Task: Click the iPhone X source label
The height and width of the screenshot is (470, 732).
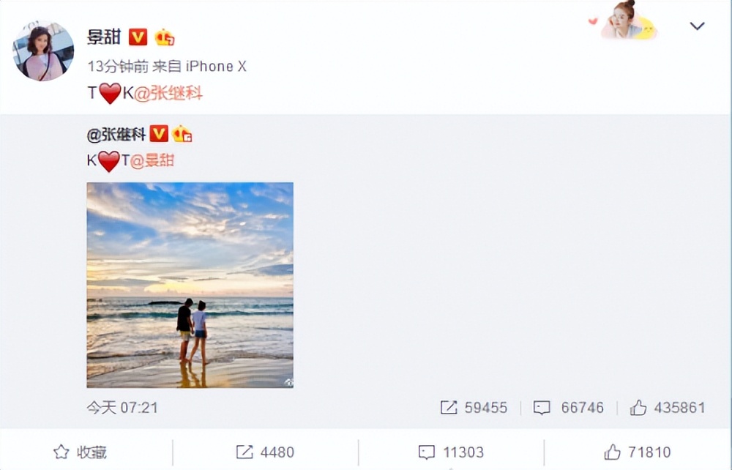Action: coord(216,67)
